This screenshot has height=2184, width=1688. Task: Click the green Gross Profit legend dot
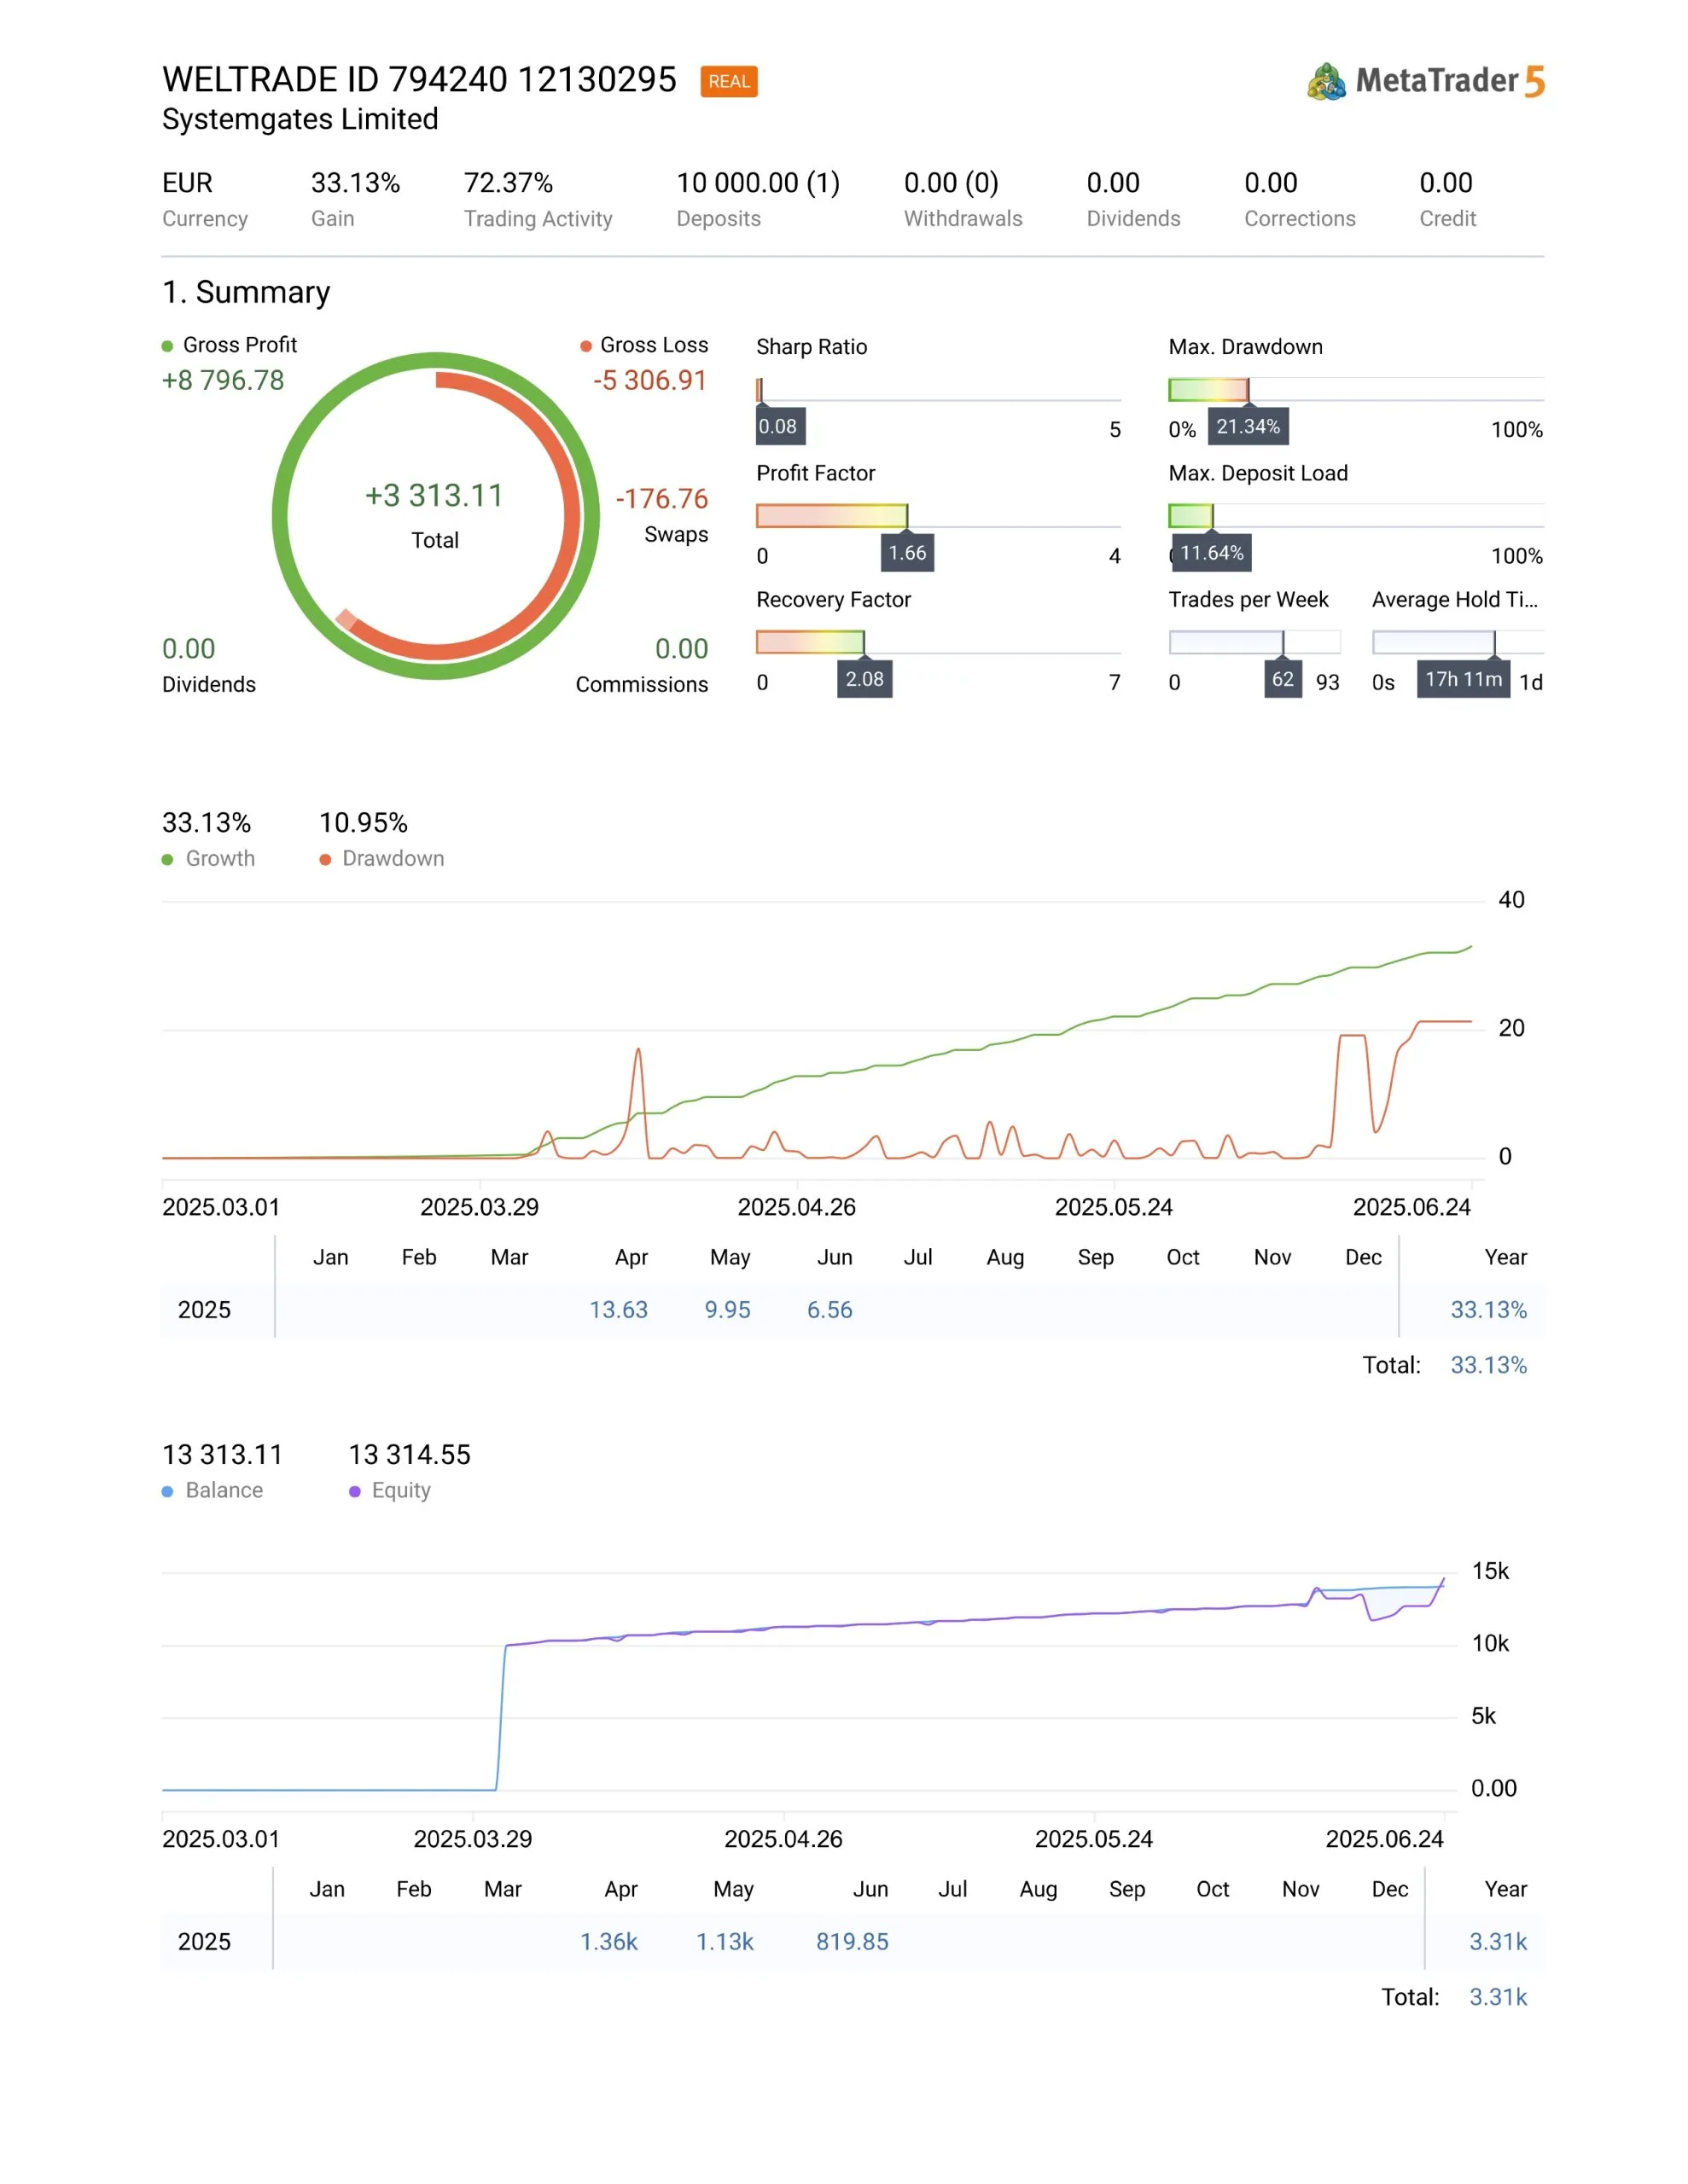167,346
